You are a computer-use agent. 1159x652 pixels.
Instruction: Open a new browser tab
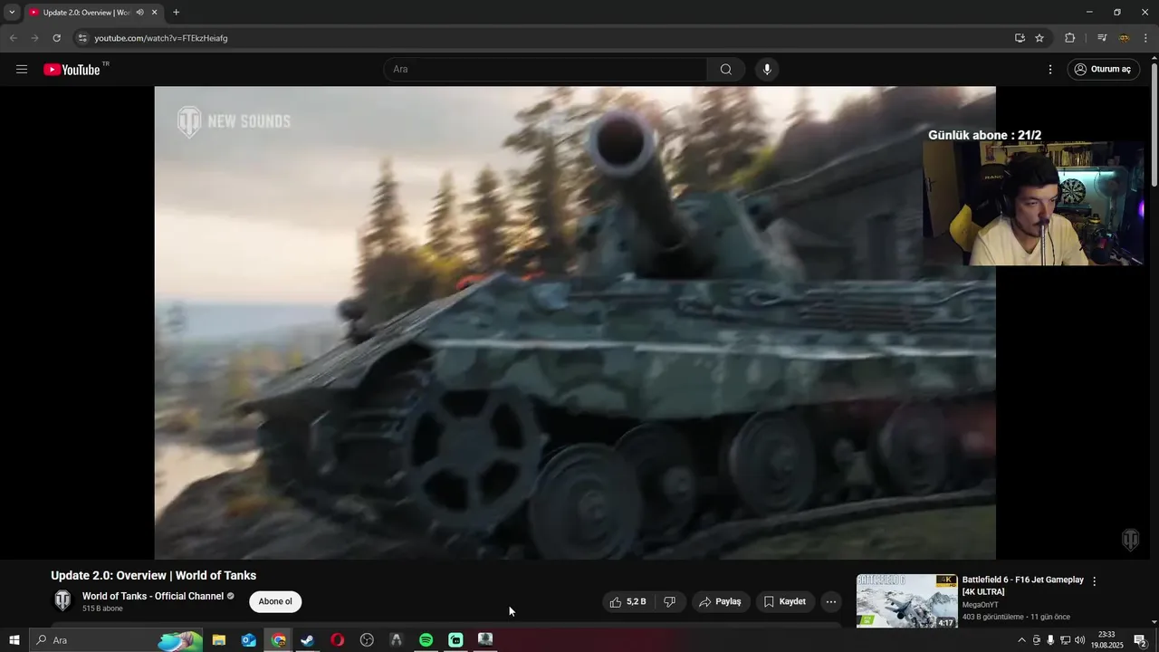coord(176,13)
